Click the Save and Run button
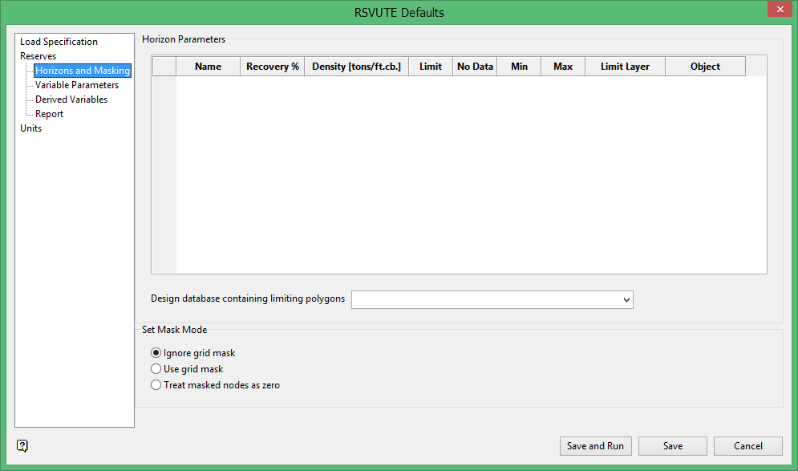Image resolution: width=798 pixels, height=471 pixels. pyautogui.click(x=595, y=446)
